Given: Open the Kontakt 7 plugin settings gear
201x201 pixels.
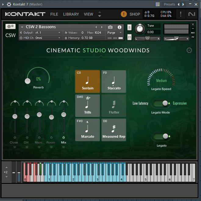Looking at the screenshot, I should [9, 4].
